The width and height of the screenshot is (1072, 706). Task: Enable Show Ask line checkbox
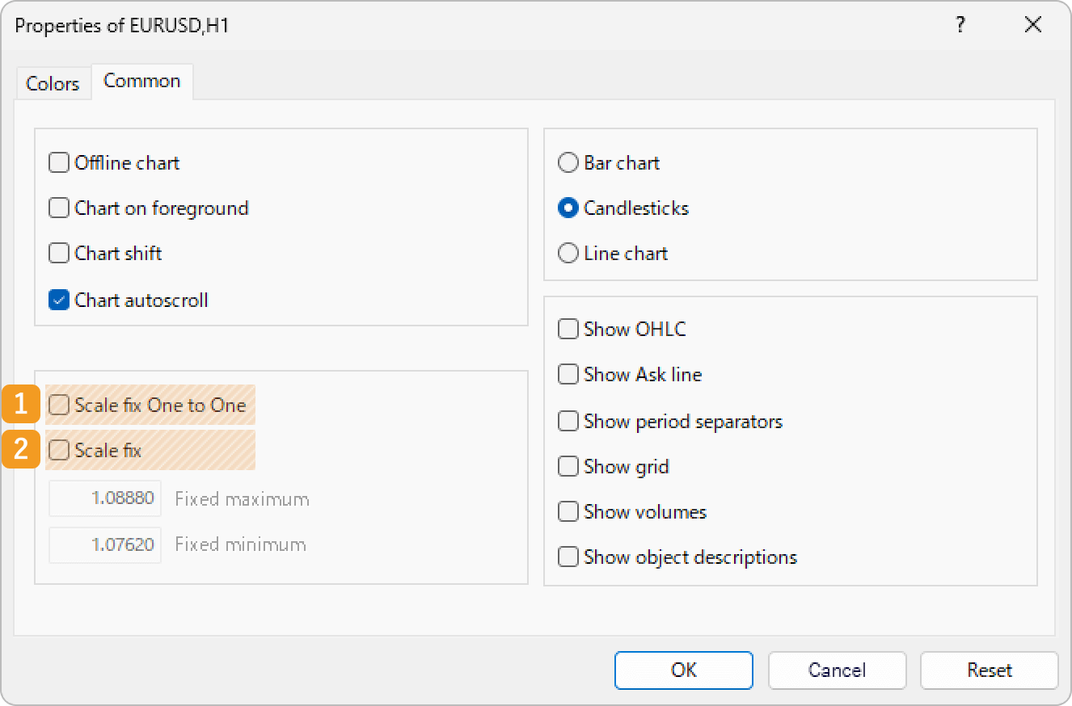[568, 375]
